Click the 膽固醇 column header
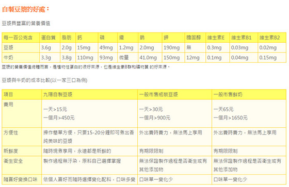The width and height of the screenshot is (289, 187). 194,38
